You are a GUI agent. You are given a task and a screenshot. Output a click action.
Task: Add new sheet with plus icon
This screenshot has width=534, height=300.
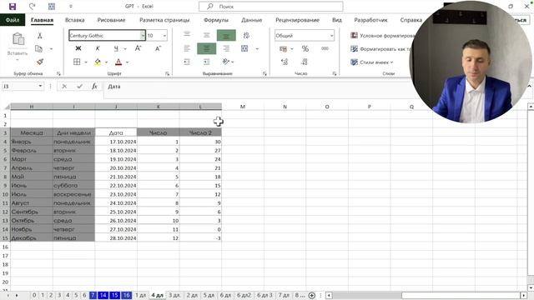(311, 295)
